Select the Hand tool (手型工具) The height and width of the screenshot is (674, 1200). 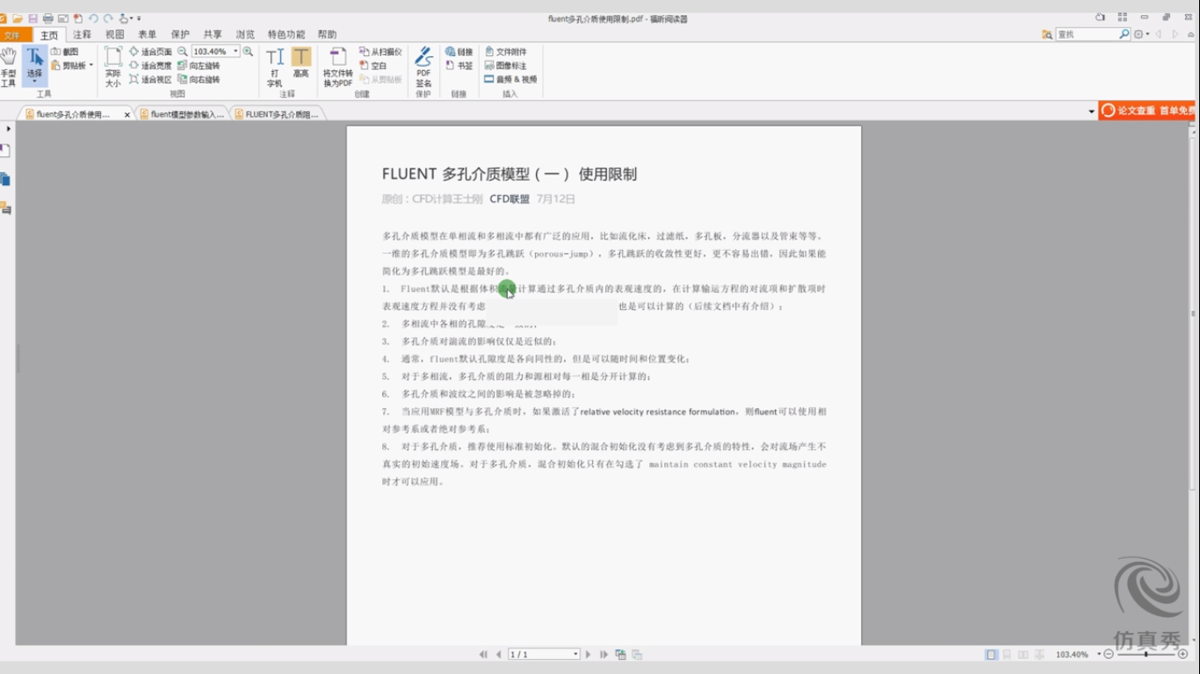coord(8,67)
